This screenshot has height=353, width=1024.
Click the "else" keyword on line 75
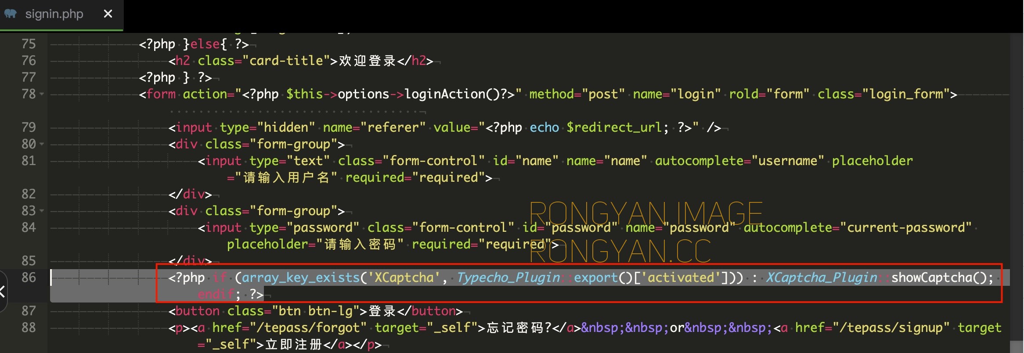click(x=205, y=44)
